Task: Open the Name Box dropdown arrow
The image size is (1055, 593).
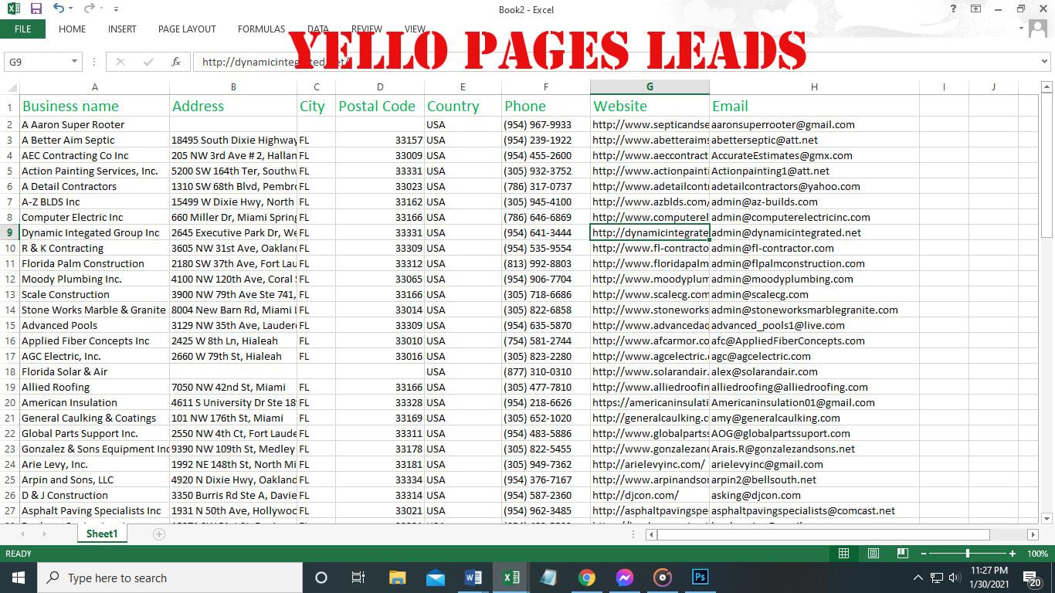Action: pos(73,62)
